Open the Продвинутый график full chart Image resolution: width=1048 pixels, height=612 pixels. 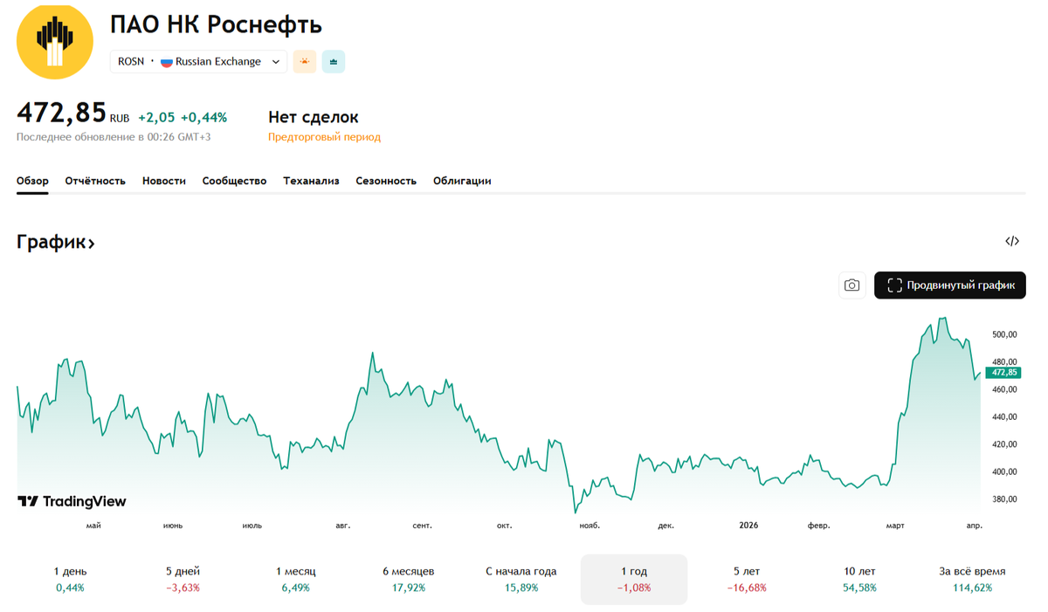[x=950, y=285]
